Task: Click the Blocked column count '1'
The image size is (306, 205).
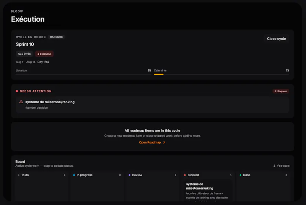Action: click(231, 175)
